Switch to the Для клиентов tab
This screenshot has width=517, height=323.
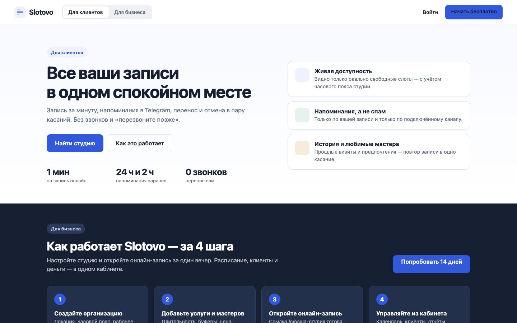coord(85,12)
